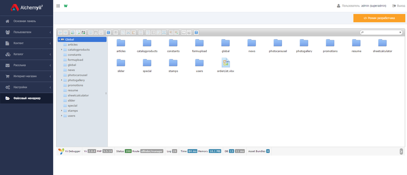Expand stamps in the tree

coord(61,111)
